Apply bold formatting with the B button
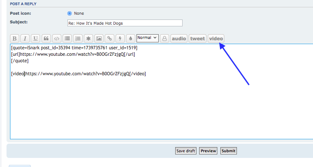 point(15,39)
